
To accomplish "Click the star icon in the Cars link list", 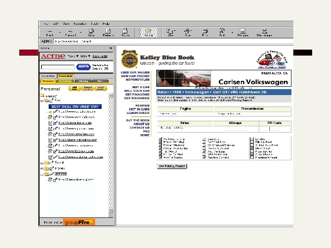I will pos(51,112).
